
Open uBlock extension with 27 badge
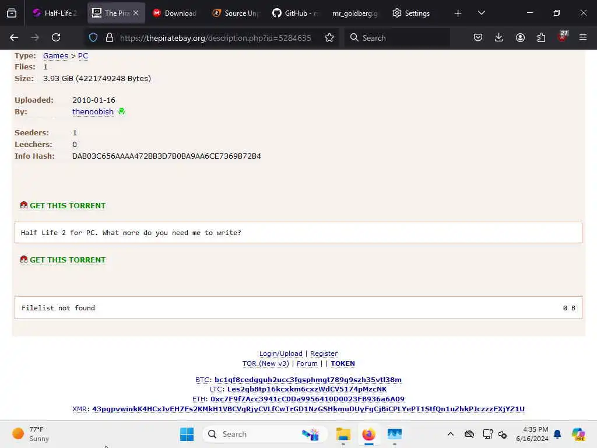pos(563,37)
